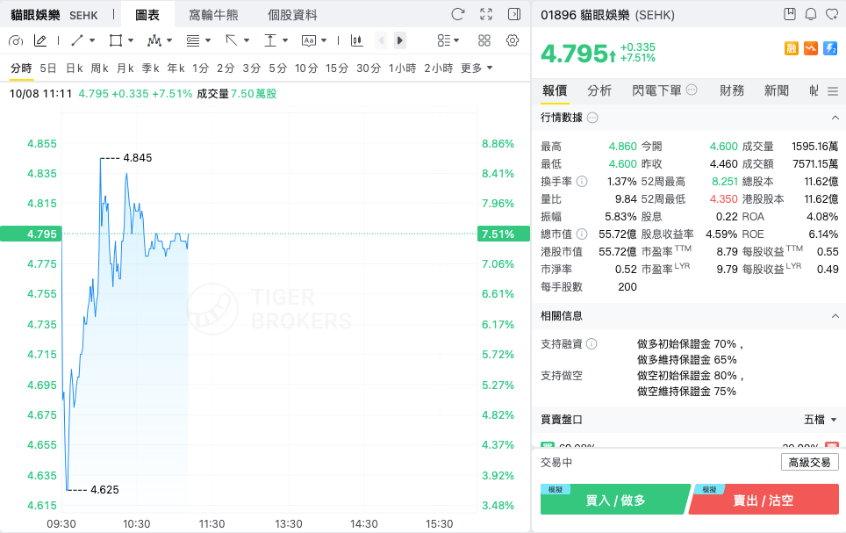The height and width of the screenshot is (533, 846).
Task: Open the Fibonacci tool dropdown arrow
Action: pyautogui.click(x=208, y=40)
